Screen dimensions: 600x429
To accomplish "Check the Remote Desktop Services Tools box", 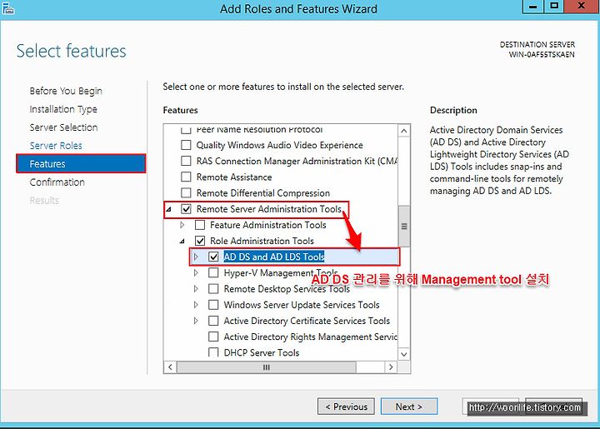I will (213, 289).
